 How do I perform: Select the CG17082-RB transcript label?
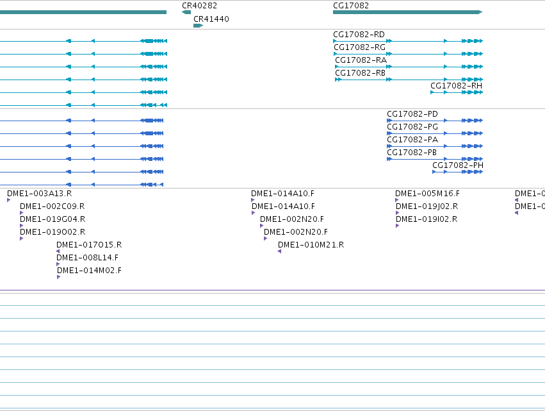[x=360, y=73]
